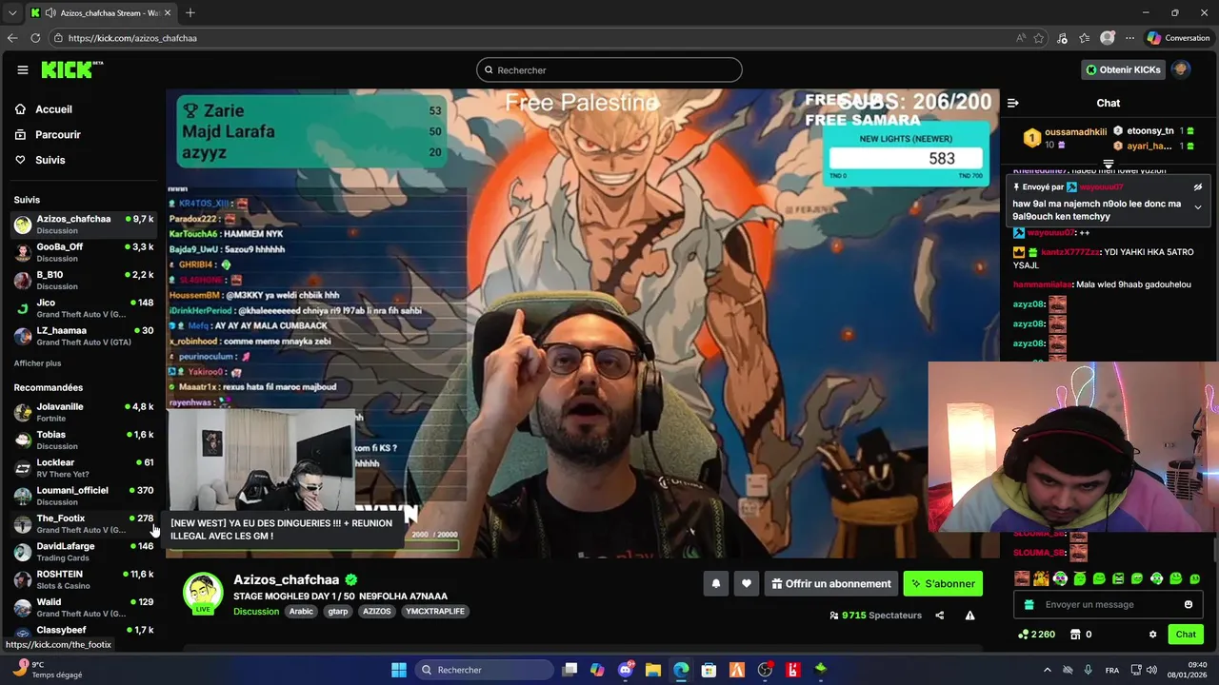Image resolution: width=1219 pixels, height=685 pixels.
Task: Open the chat shop icon
Action: [1075, 635]
